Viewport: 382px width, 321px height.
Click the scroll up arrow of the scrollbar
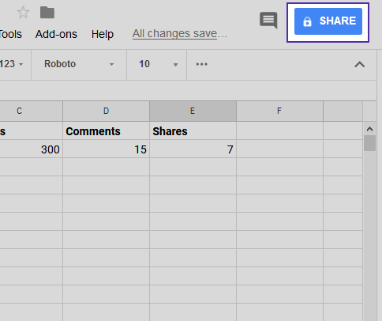pyautogui.click(x=369, y=129)
